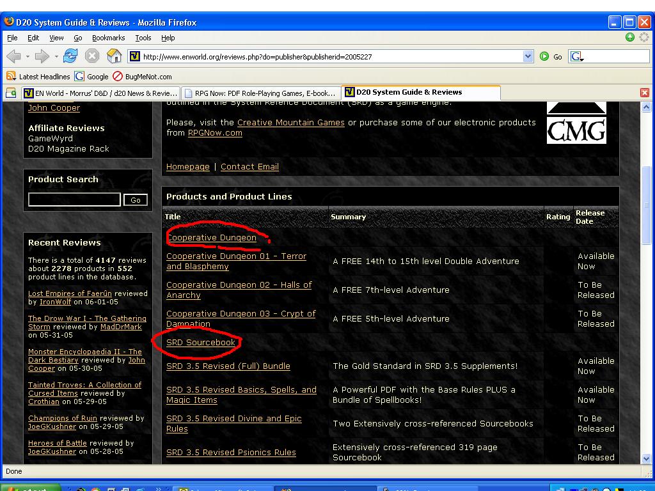This screenshot has width=655, height=491.
Task: Switch to the RPG Now PDF Role-Playing Games tab
Action: (261, 93)
